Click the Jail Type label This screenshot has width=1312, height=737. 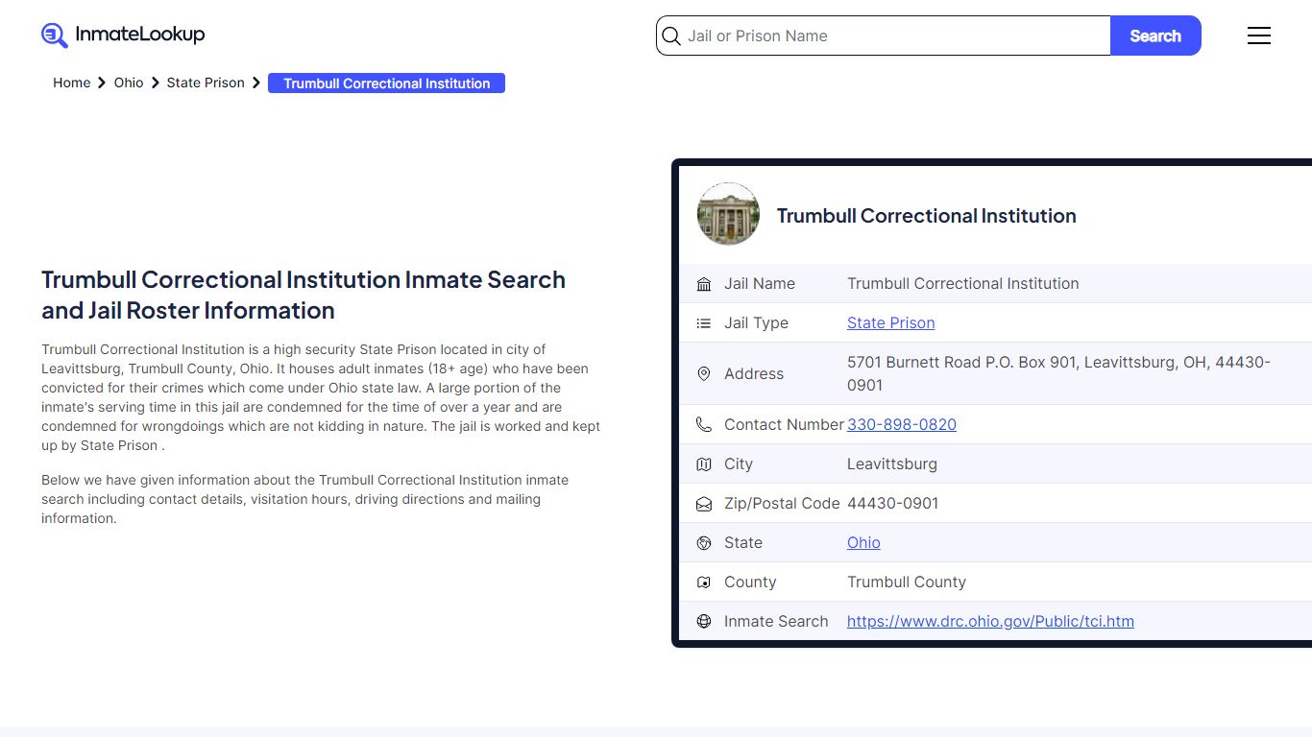click(756, 323)
